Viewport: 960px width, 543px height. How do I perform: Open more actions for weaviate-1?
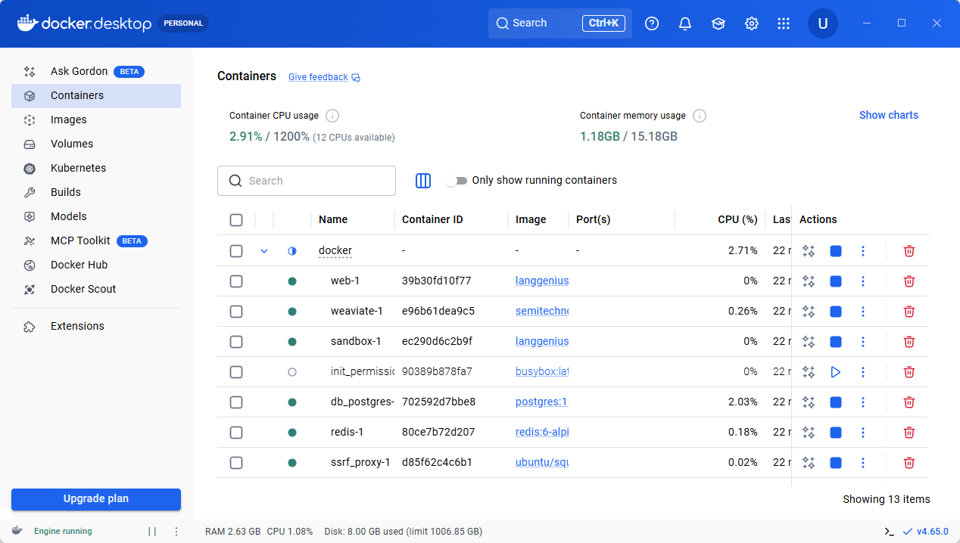pos(863,312)
